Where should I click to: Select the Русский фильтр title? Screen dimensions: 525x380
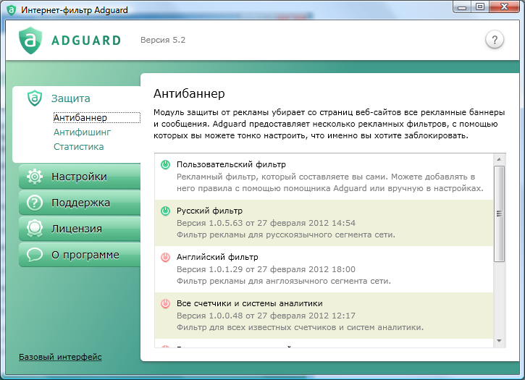(x=209, y=211)
